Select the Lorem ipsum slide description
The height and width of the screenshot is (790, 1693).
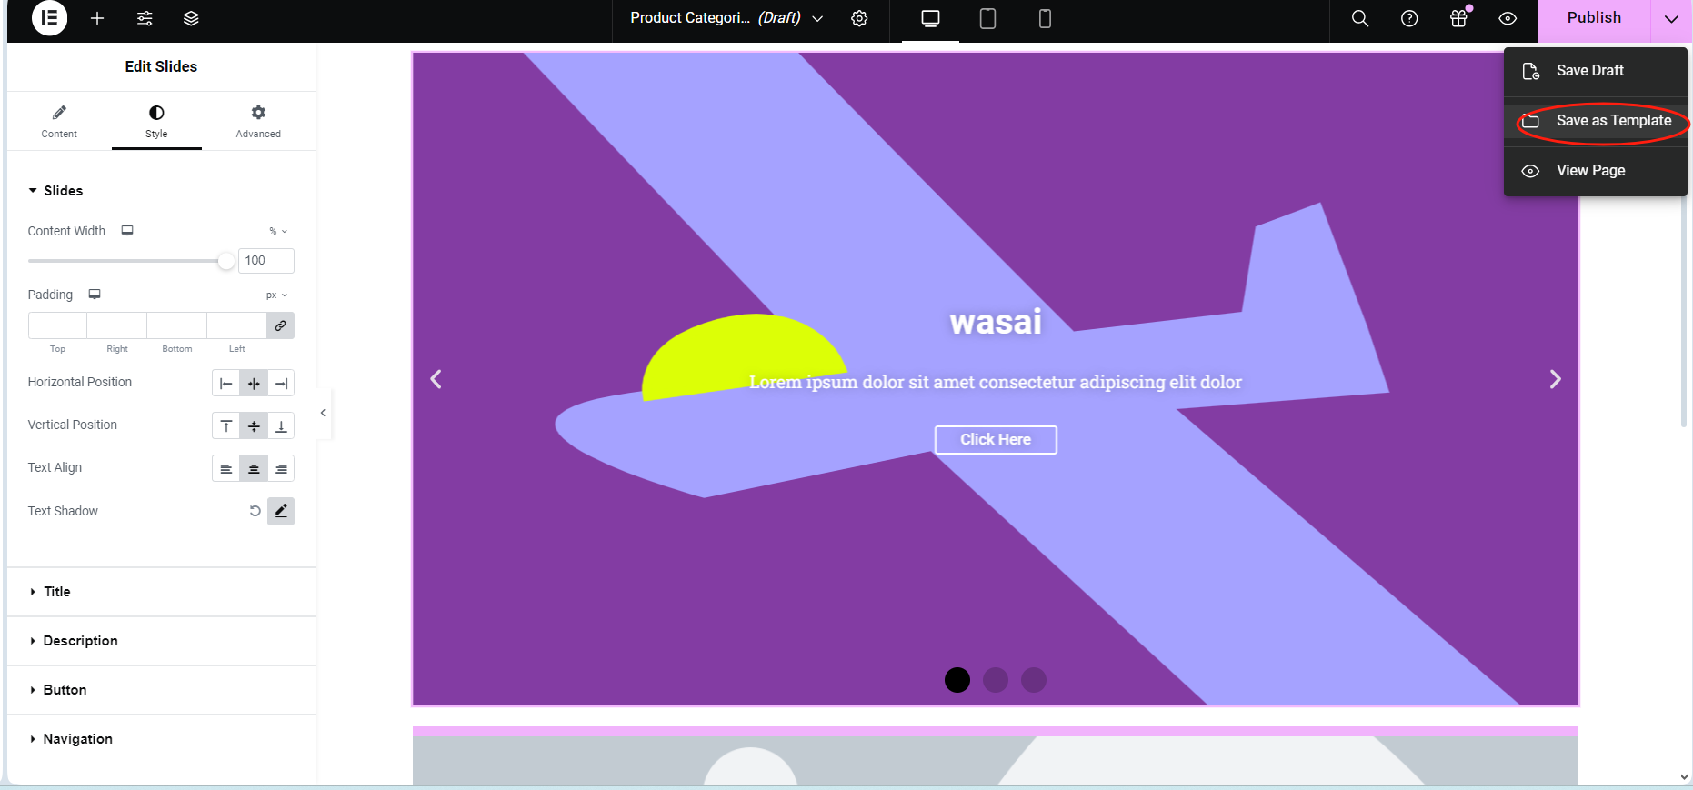tap(996, 383)
